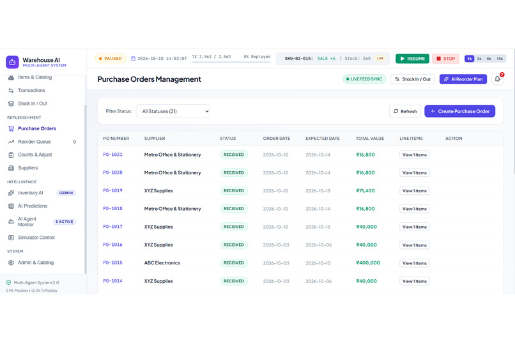Open Counts & Adjust page
Image resolution: width=515 pixels, height=343 pixels.
pyautogui.click(x=35, y=155)
